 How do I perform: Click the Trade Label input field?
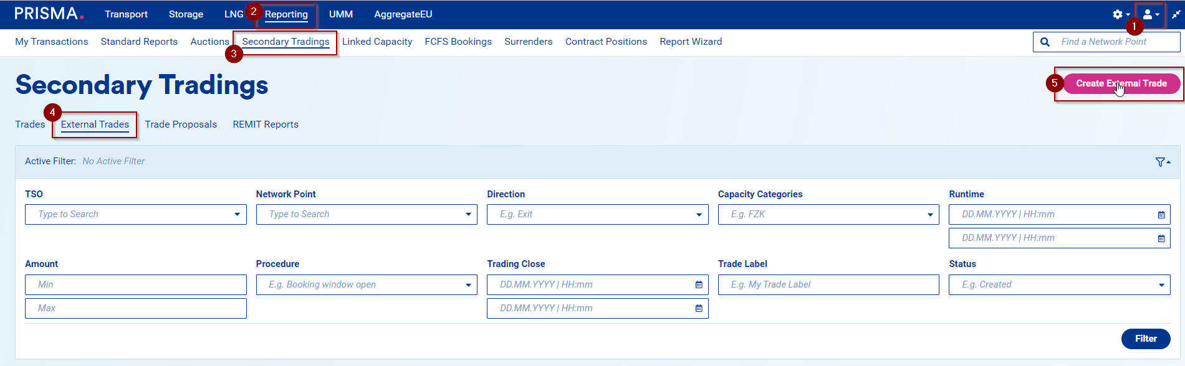(x=828, y=284)
